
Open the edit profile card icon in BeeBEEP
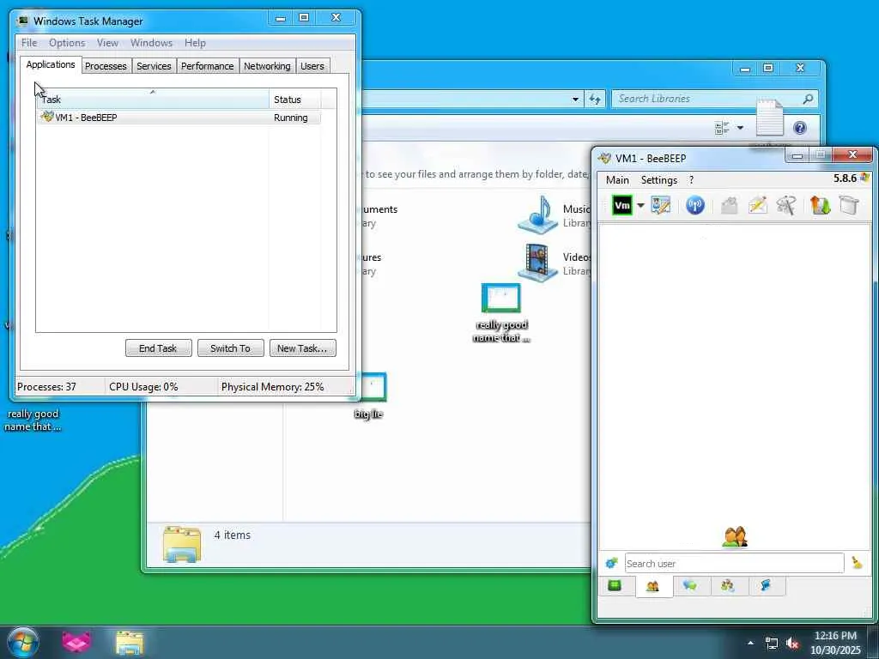coord(661,205)
